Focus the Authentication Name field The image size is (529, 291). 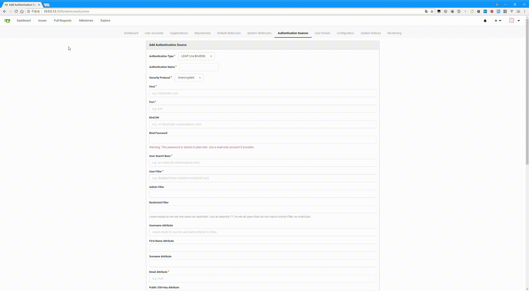199,67
